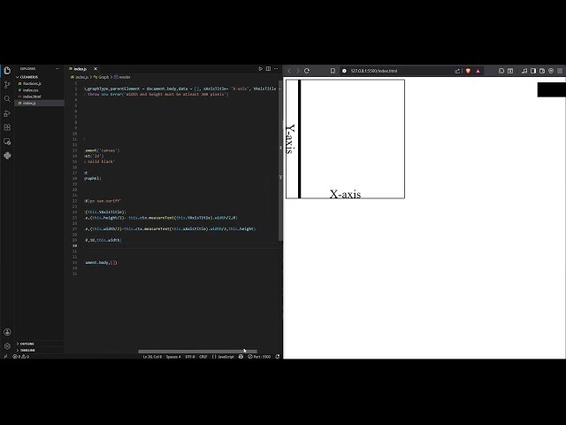Open the Explorer view in activity bar

tap(7, 71)
